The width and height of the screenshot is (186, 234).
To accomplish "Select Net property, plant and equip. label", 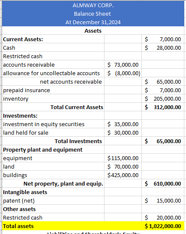I will pos(53,183).
